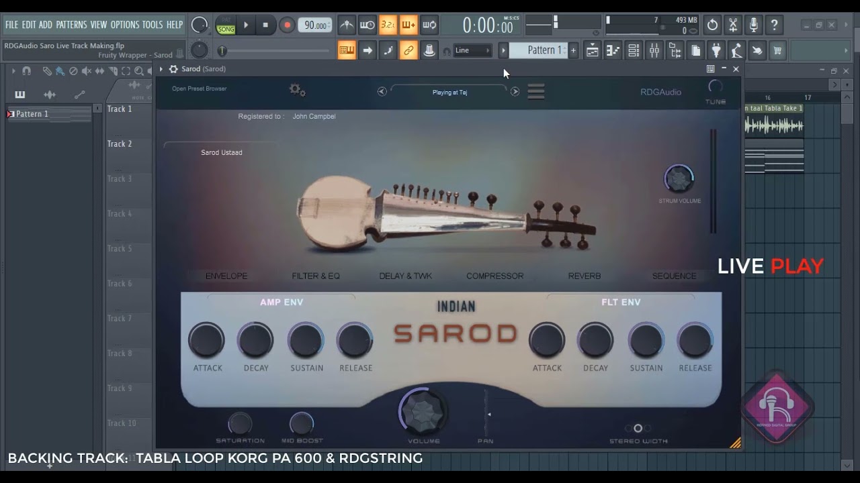Click the 90.000 tempo field

pyautogui.click(x=314, y=25)
